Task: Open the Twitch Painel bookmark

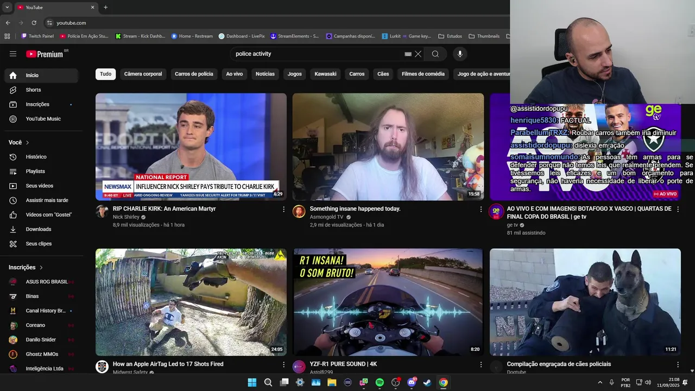Action: point(37,36)
